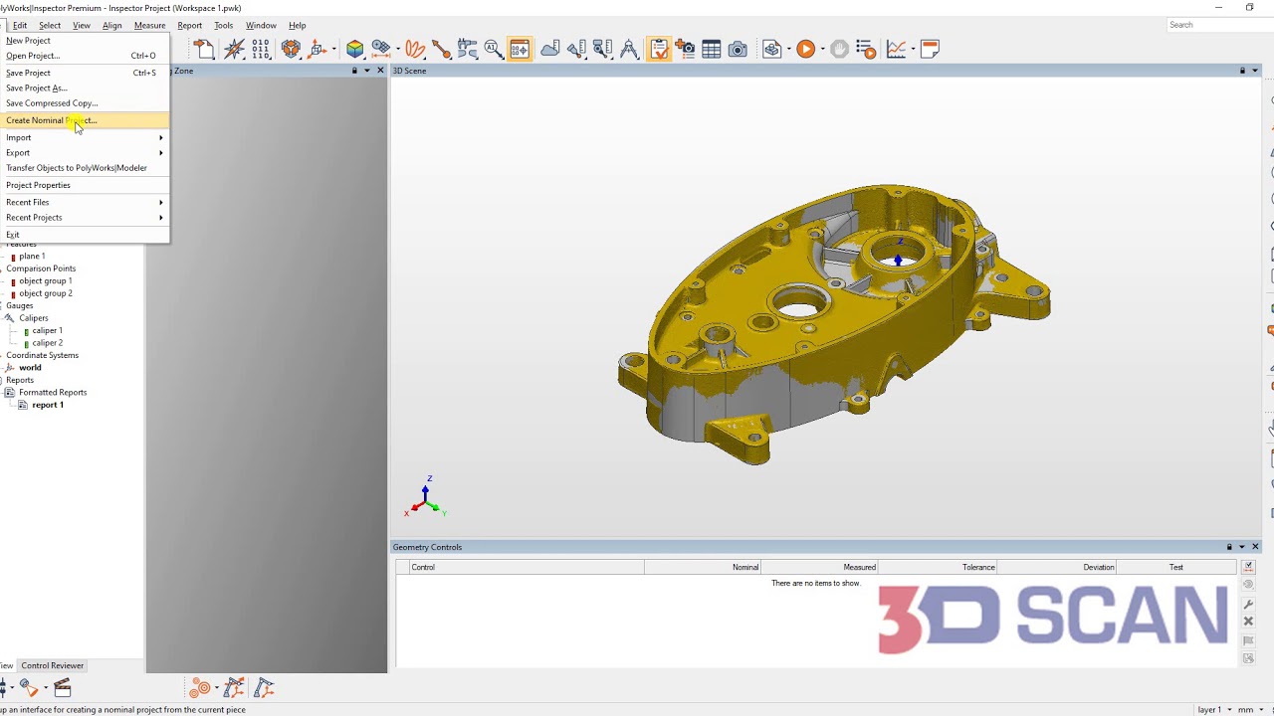Click the green cube color map toolbar icon
1274x716 pixels.
(x=355, y=49)
